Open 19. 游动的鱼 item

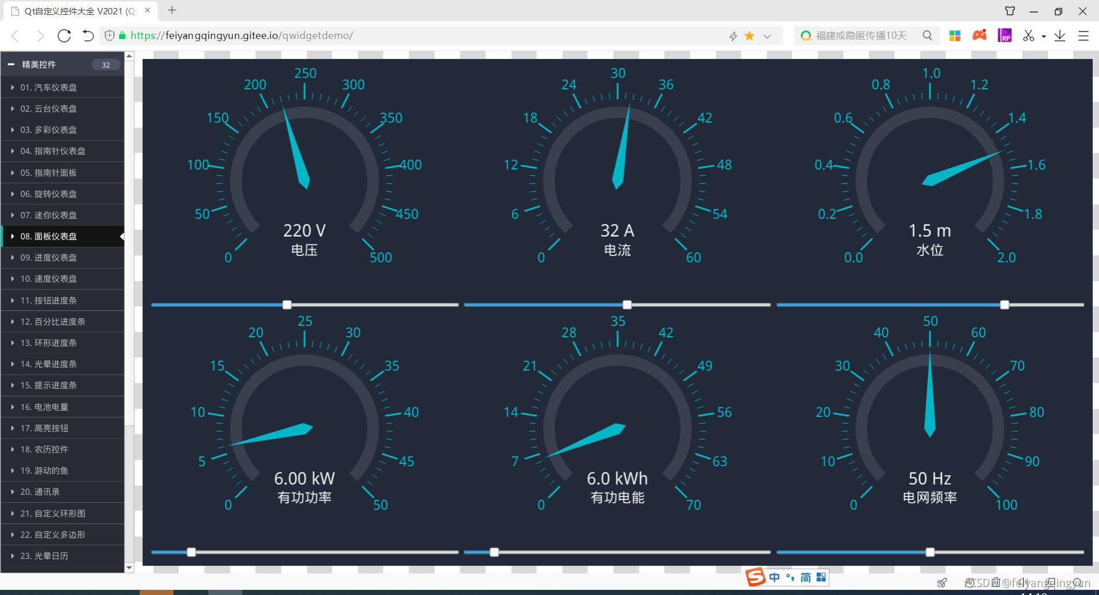tap(62, 471)
